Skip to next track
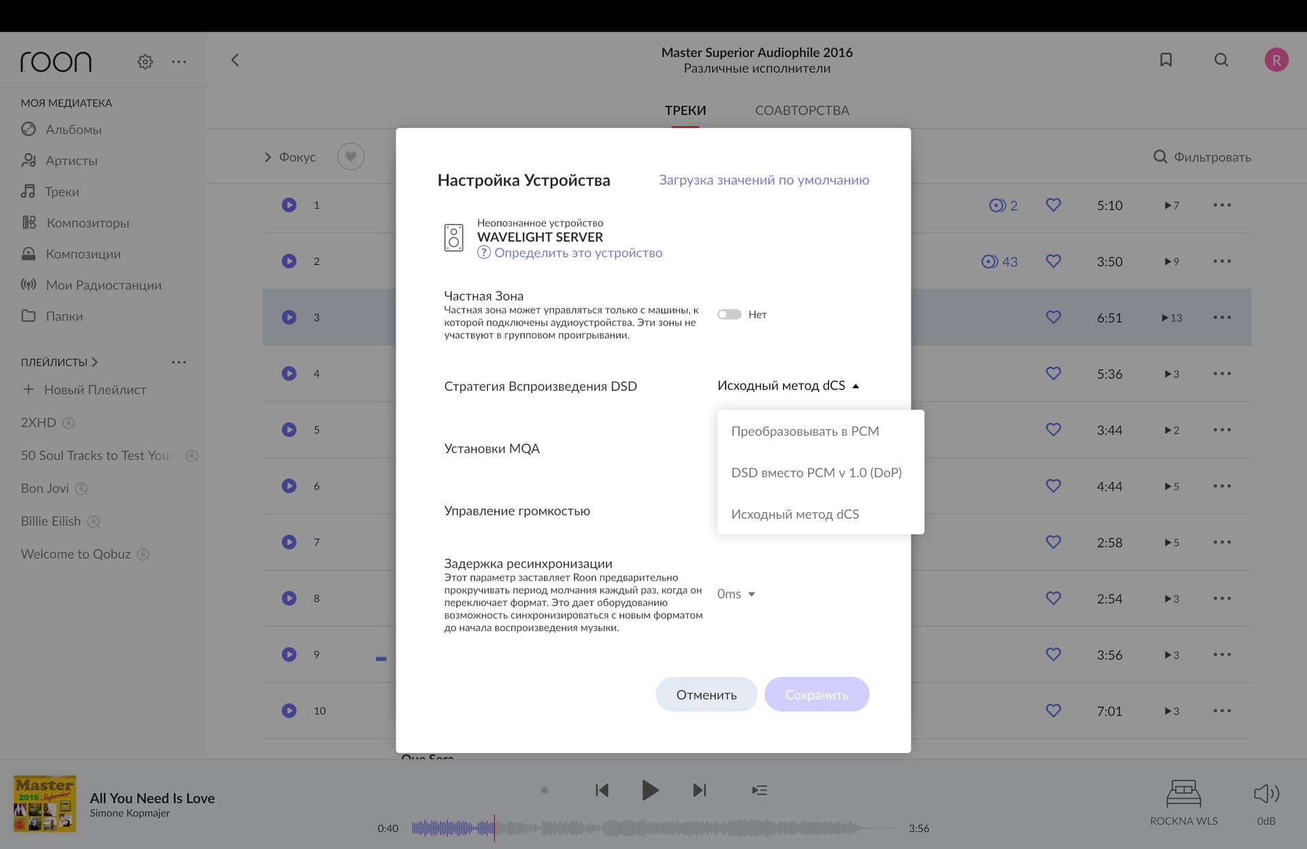 700,790
